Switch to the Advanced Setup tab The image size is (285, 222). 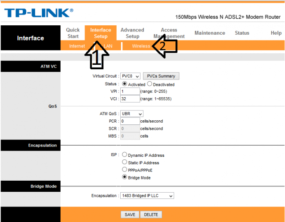coord(132,33)
